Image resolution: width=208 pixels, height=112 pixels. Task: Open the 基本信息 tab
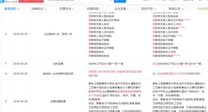(11, 9)
